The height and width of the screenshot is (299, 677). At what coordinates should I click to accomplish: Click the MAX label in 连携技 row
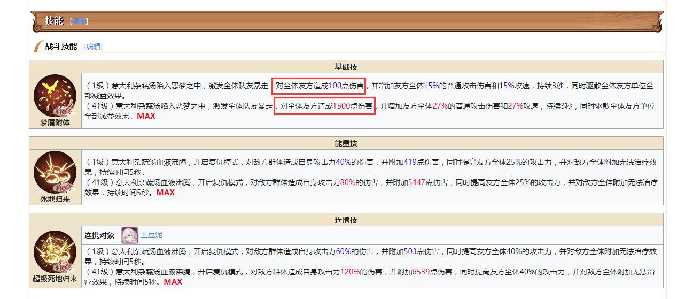[x=173, y=282]
